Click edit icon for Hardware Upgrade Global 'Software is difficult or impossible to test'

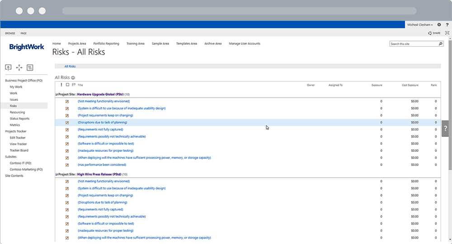67,144
